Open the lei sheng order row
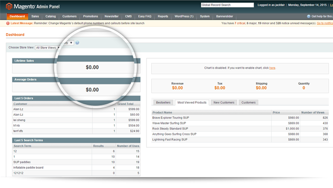Screen dimensions: 333x188 (x=76, y=120)
